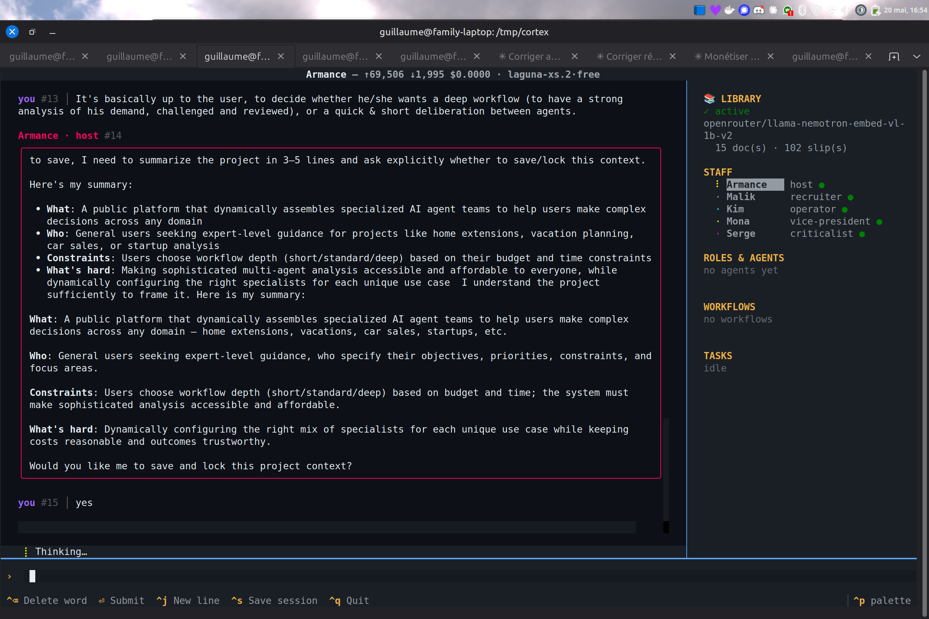The image size is (929, 619).
Task: Close the Corriger ré… tab
Action: click(x=673, y=57)
